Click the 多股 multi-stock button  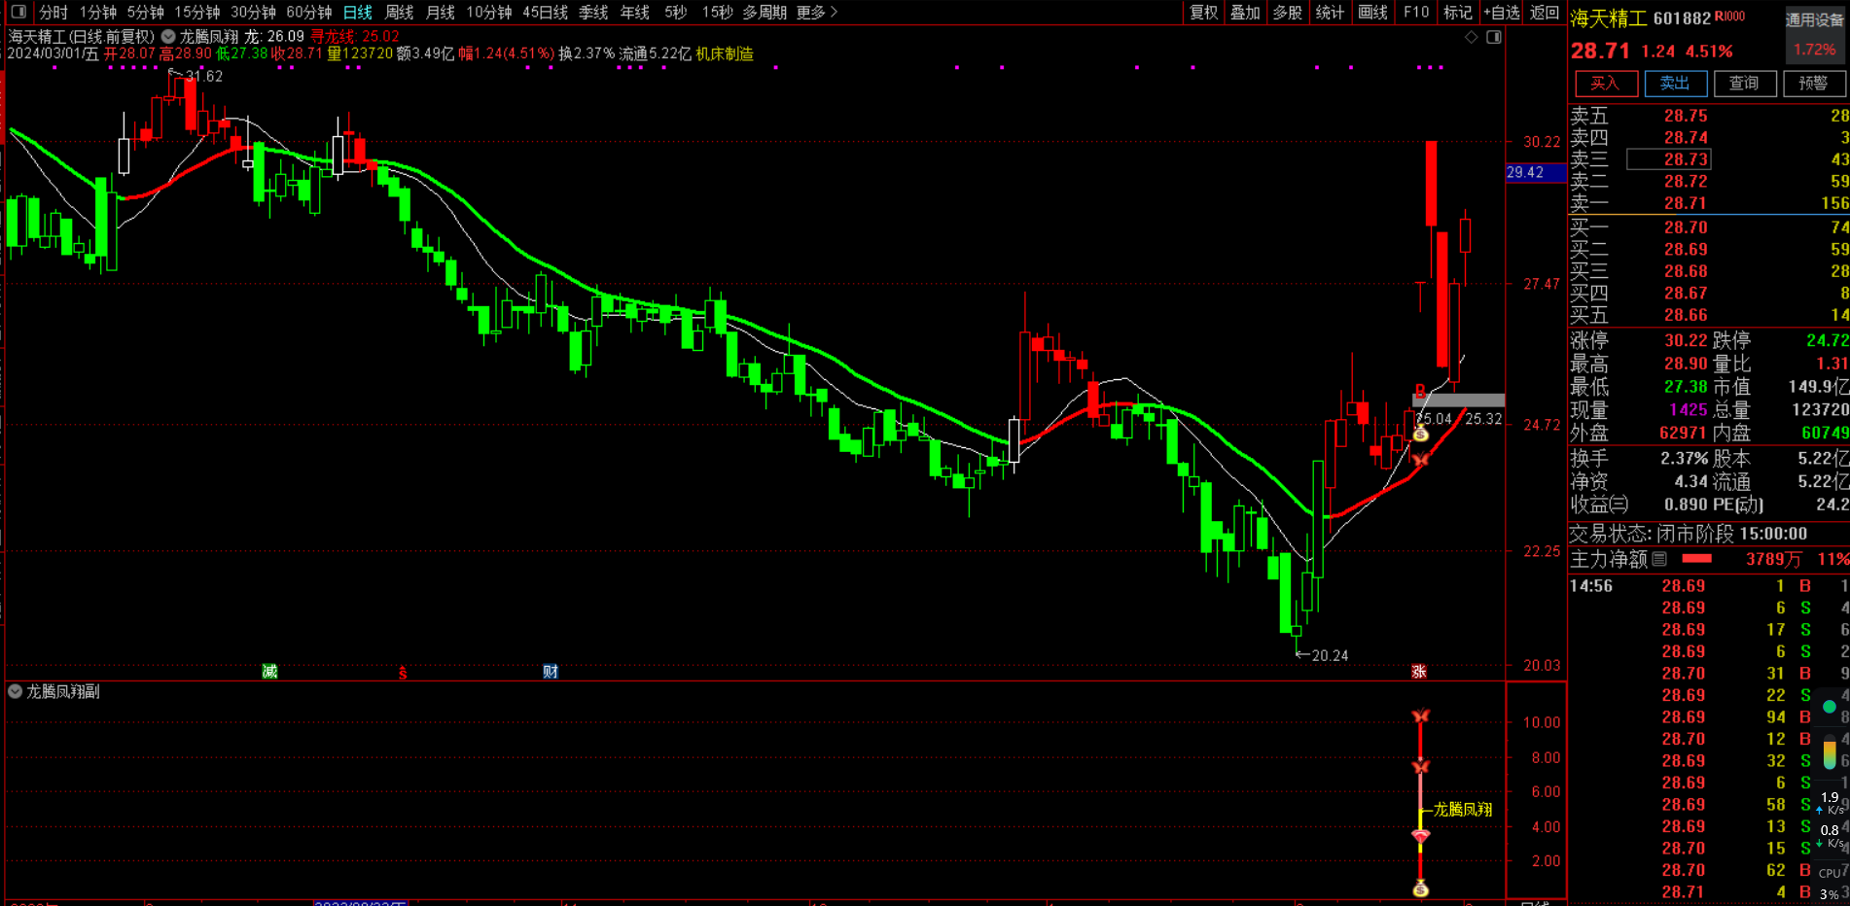pyautogui.click(x=1288, y=12)
